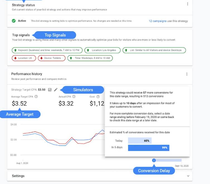
Task: Click the green up arrow on Keyword business chip
Action: click(x=15, y=50)
